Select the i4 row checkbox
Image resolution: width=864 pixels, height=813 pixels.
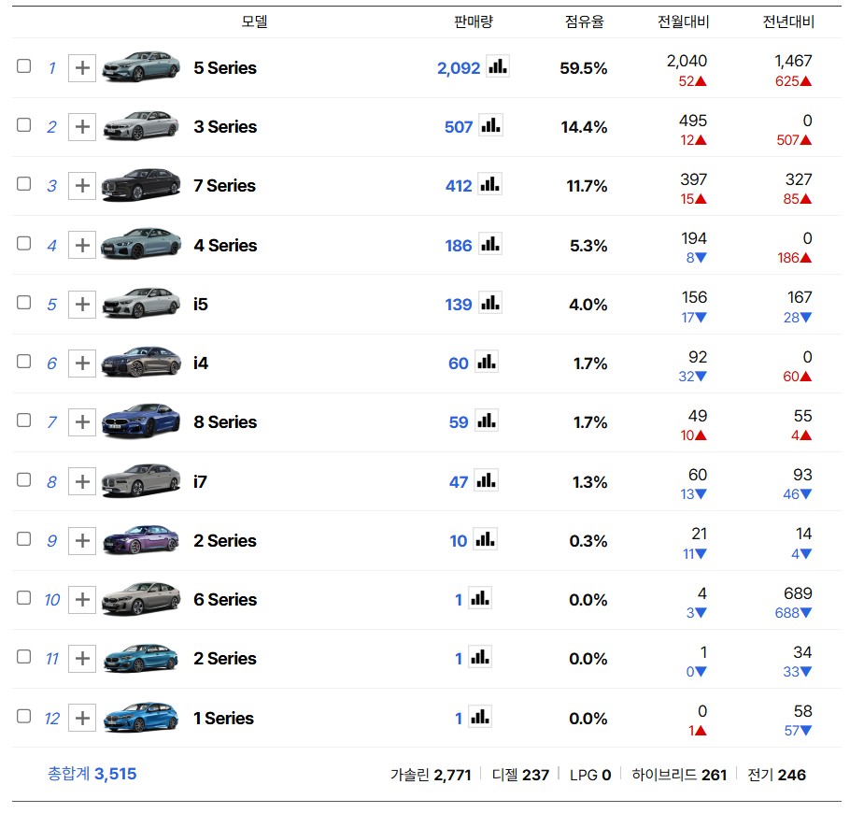[x=23, y=362]
